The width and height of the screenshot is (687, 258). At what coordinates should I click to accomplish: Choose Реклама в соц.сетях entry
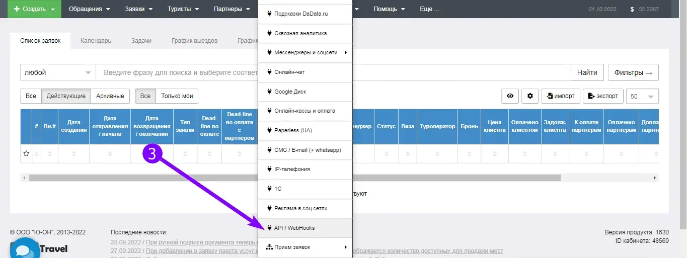click(305, 208)
